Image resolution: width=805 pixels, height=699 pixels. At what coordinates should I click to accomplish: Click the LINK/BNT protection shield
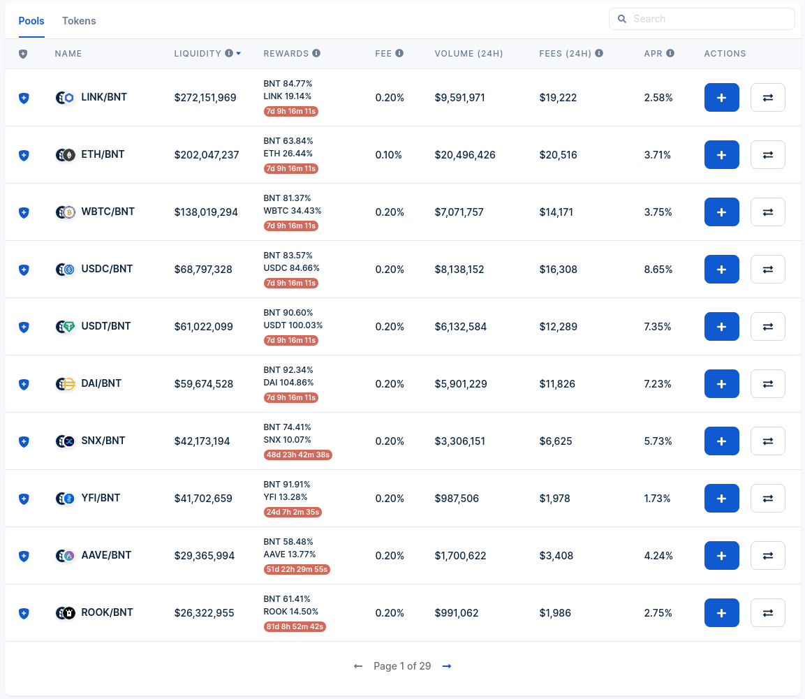point(24,98)
